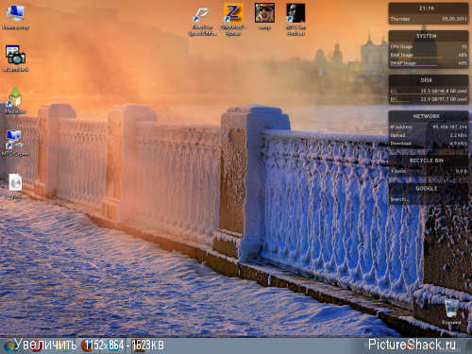Click the Download speed row
Viewport: 472px width, 354px height.
tap(429, 143)
